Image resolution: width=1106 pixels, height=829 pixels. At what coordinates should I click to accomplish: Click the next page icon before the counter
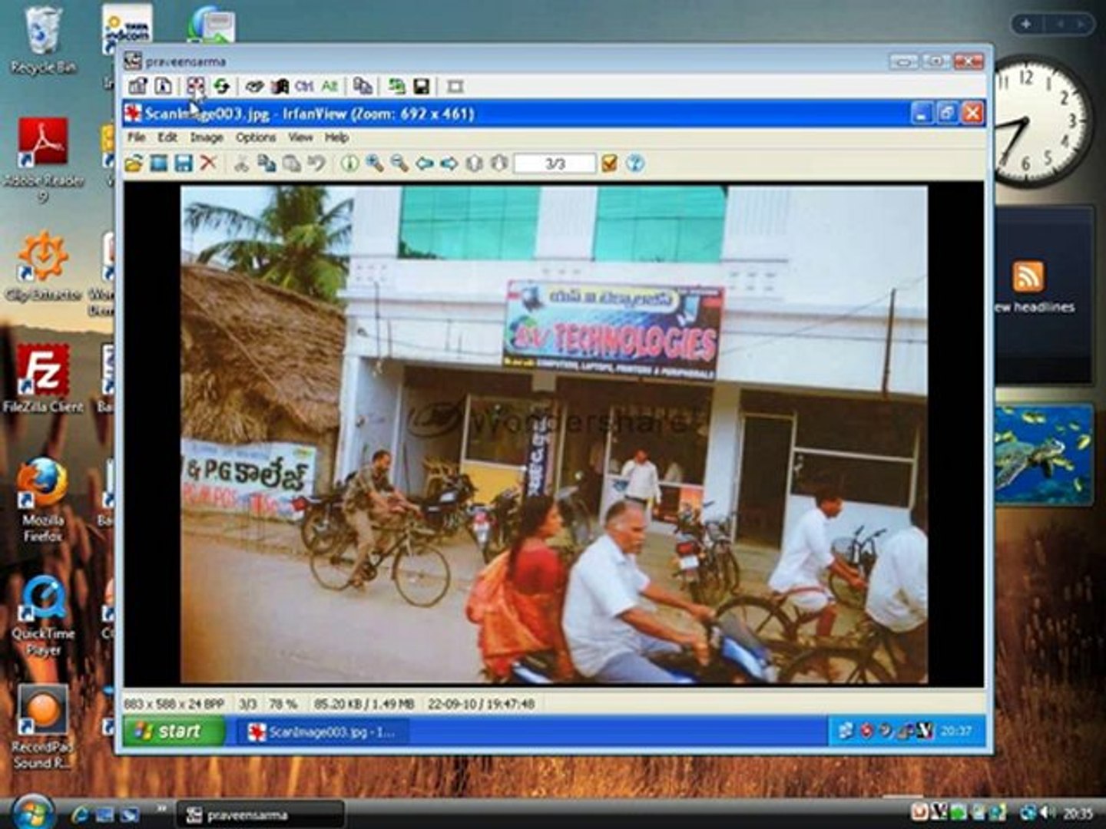[498, 163]
